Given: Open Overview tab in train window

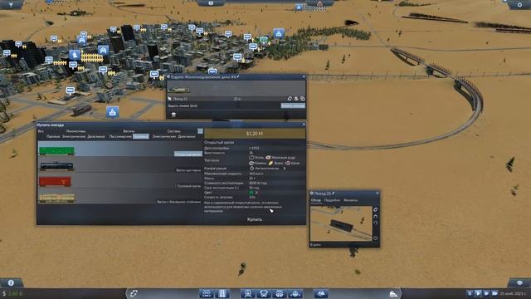Looking at the screenshot, I should point(315,200).
